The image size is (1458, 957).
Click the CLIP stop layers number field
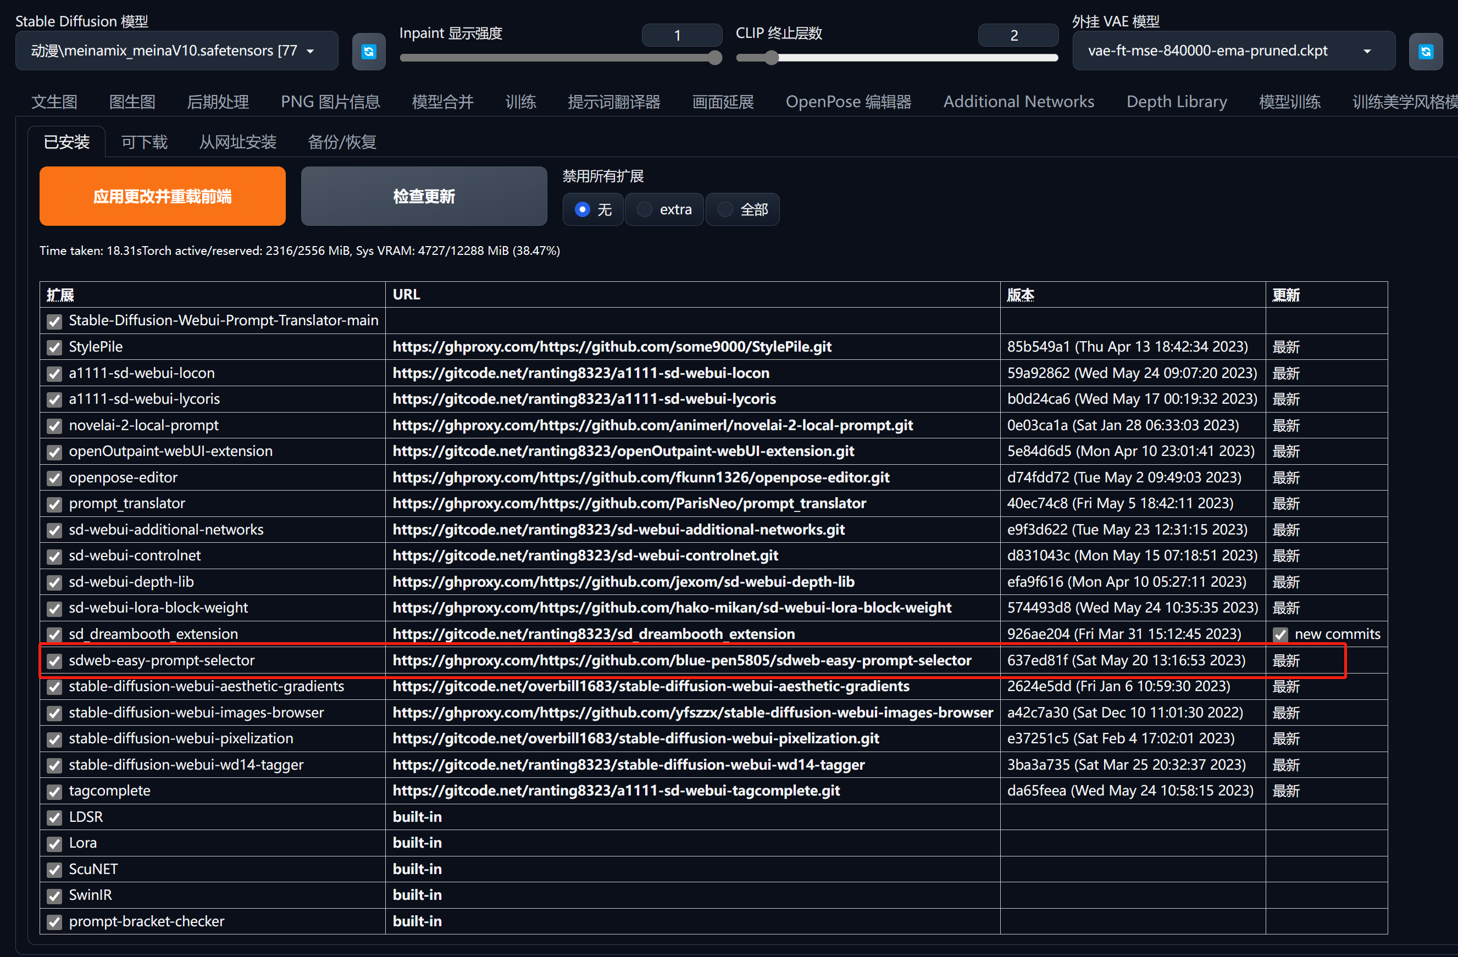pyautogui.click(x=1018, y=36)
